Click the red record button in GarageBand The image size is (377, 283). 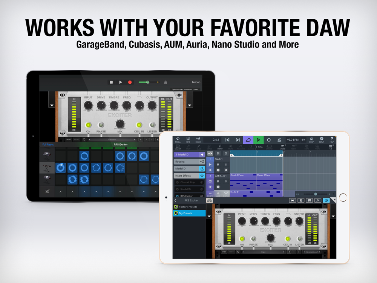tap(130, 82)
